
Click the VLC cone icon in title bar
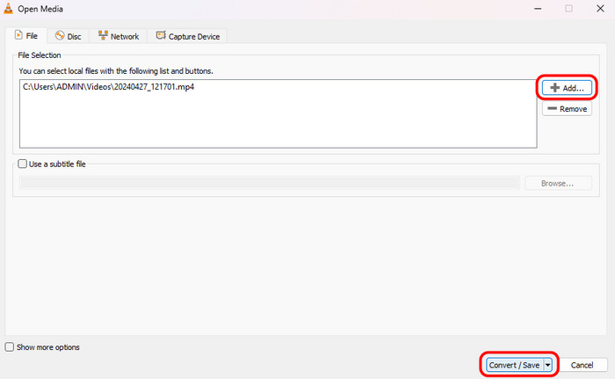coord(8,9)
